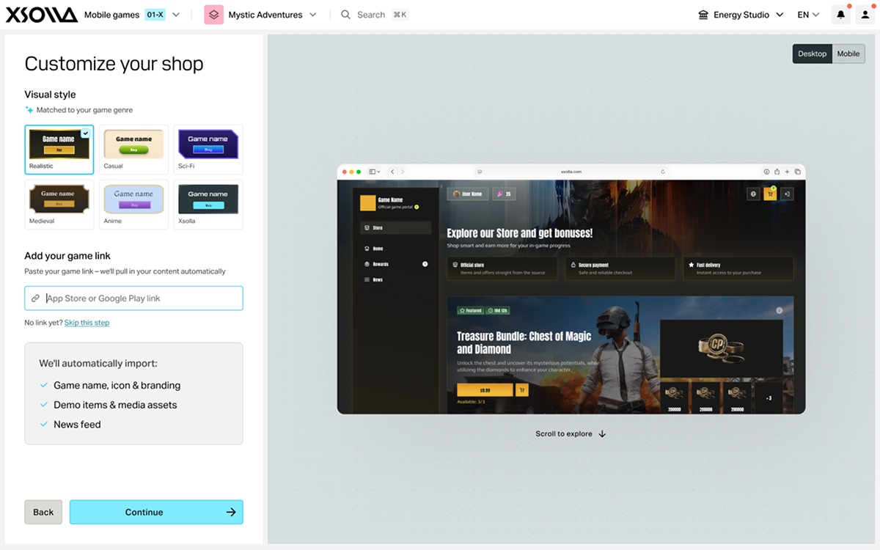Select the Realistic visual style
Screen dimensions: 880x550
pyautogui.click(x=59, y=150)
